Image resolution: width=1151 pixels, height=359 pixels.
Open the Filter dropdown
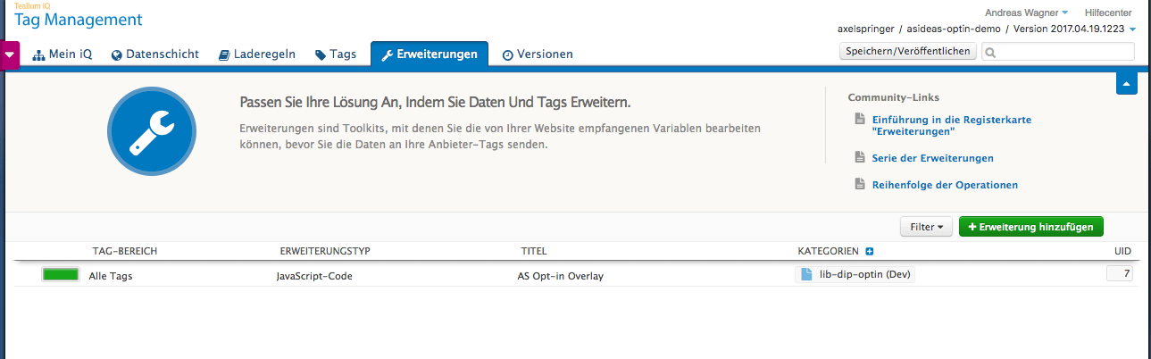click(927, 228)
